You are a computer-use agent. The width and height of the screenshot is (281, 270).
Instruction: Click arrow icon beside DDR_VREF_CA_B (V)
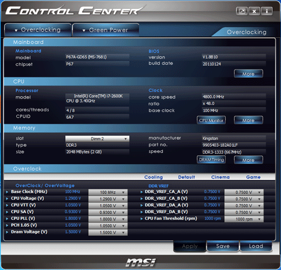point(142,199)
